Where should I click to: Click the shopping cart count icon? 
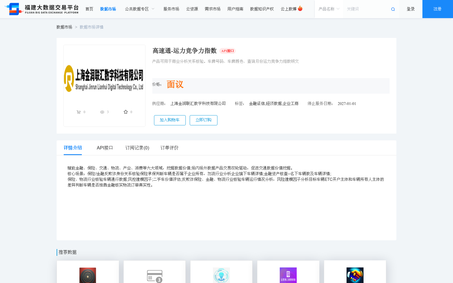click(x=79, y=112)
